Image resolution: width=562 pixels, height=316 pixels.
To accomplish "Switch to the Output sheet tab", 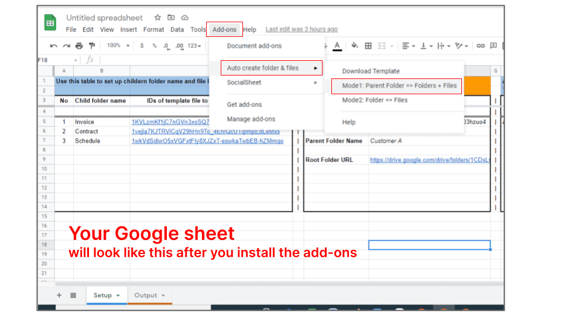I will pos(146,296).
